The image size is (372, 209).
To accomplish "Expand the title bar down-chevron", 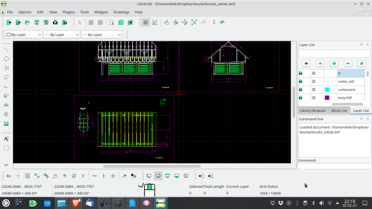I will (x=355, y=4).
